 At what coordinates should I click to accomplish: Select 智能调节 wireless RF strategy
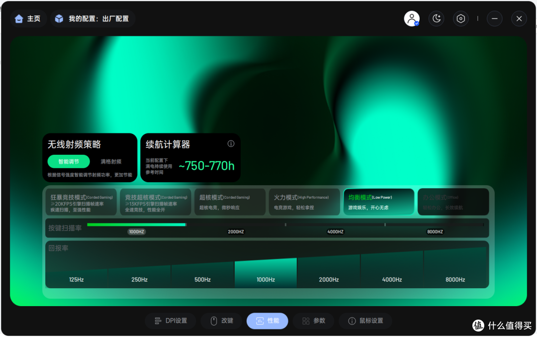69,161
